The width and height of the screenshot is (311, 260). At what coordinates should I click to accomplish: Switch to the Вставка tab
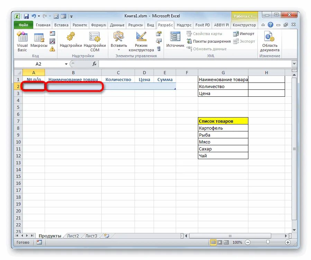[x=61, y=25]
